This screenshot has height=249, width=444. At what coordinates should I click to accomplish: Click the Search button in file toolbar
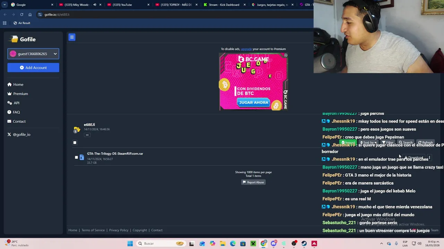point(406,142)
